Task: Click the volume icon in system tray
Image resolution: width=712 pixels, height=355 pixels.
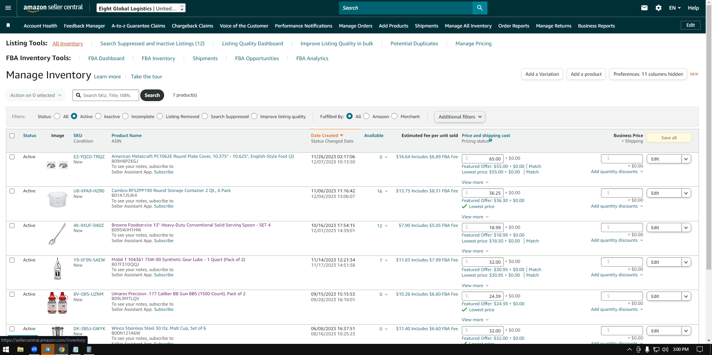Action: point(665,349)
